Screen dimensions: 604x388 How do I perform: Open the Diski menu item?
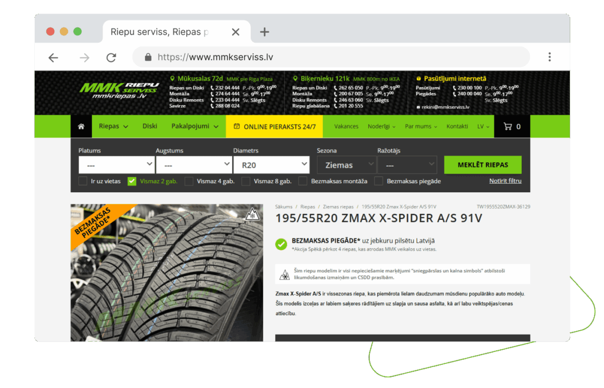pos(150,126)
